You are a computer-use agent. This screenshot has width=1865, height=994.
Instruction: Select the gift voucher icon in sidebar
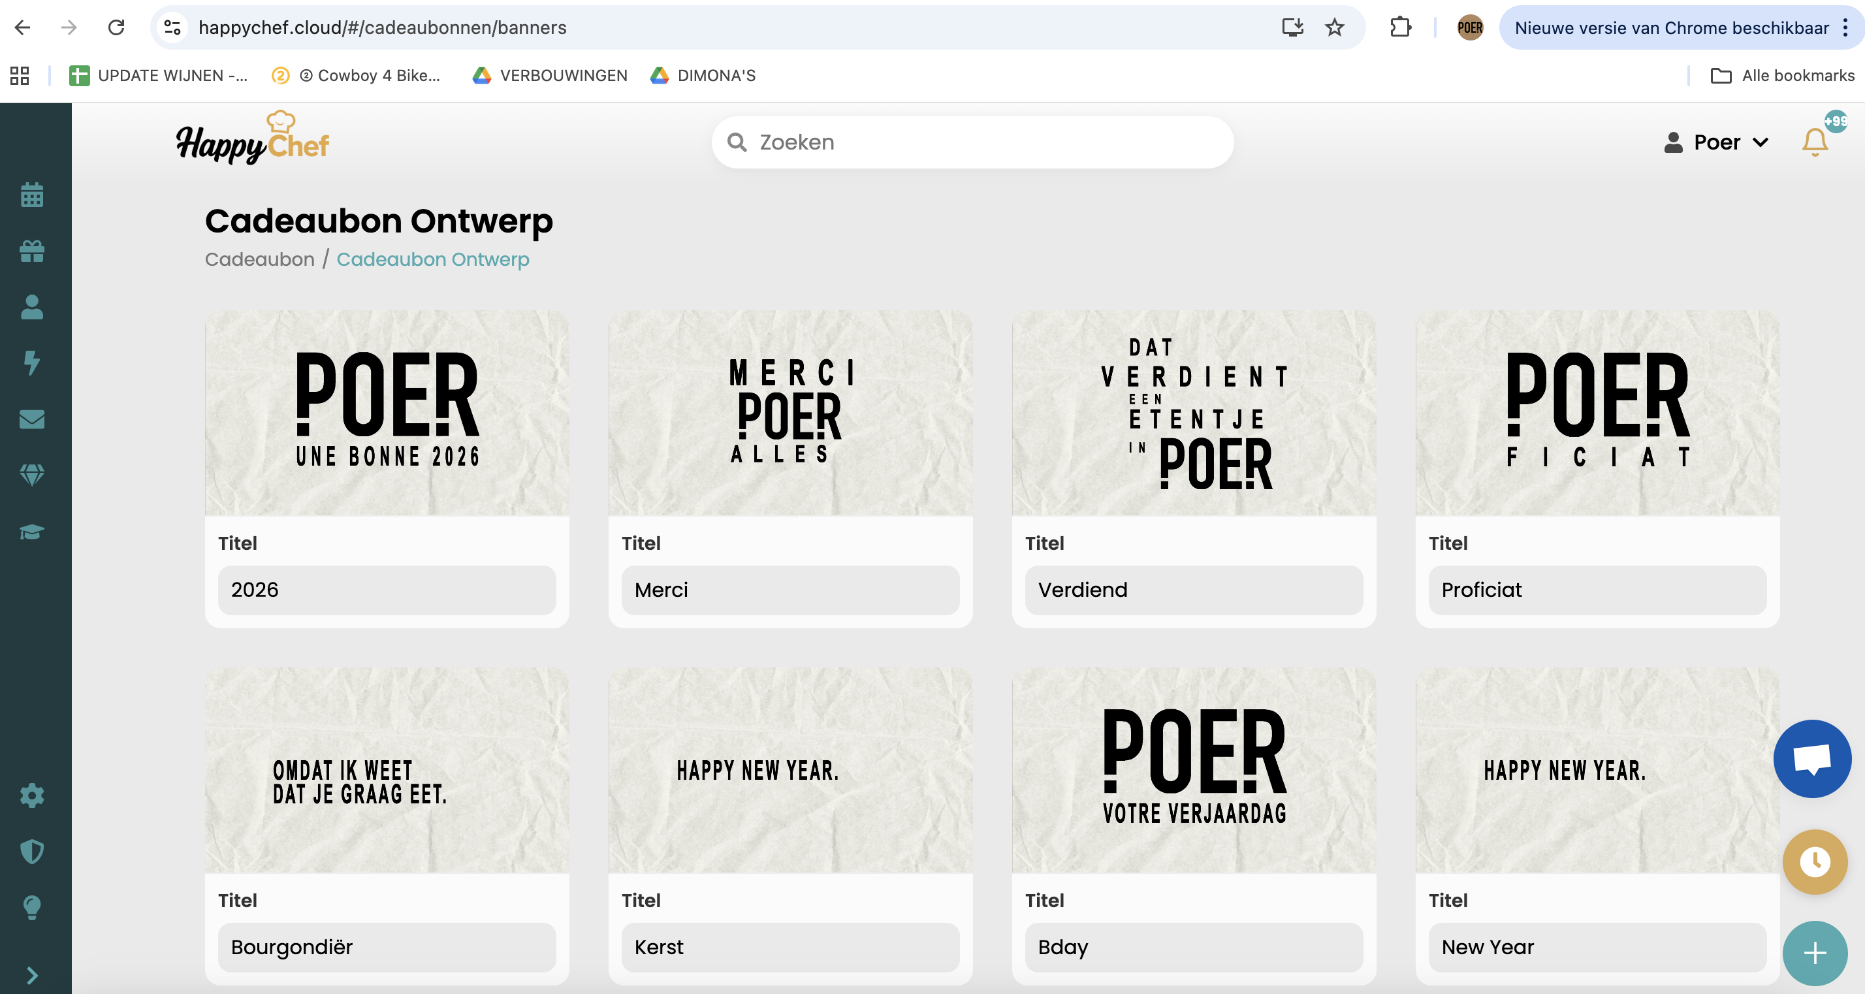point(33,252)
